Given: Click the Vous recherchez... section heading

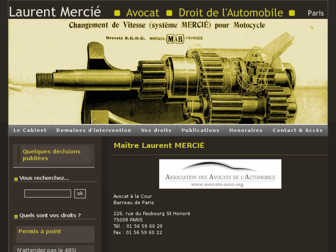Looking at the screenshot, I should coord(44,178).
